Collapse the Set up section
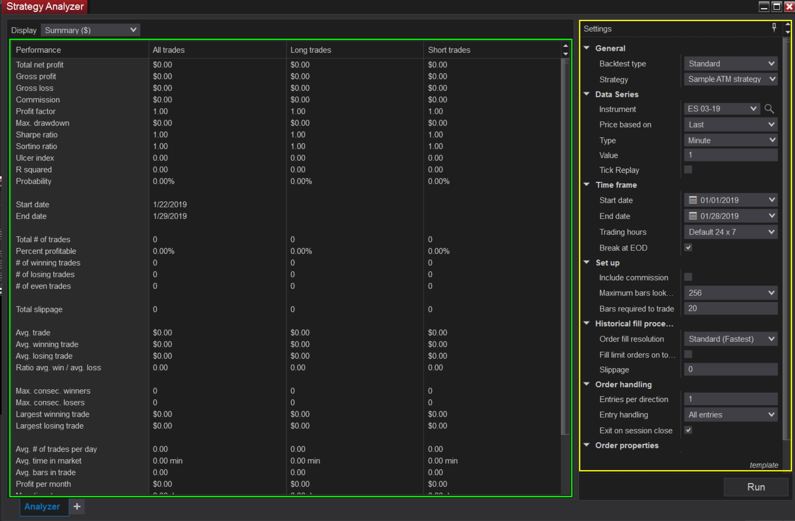Image resolution: width=795 pixels, height=521 pixels. [587, 262]
